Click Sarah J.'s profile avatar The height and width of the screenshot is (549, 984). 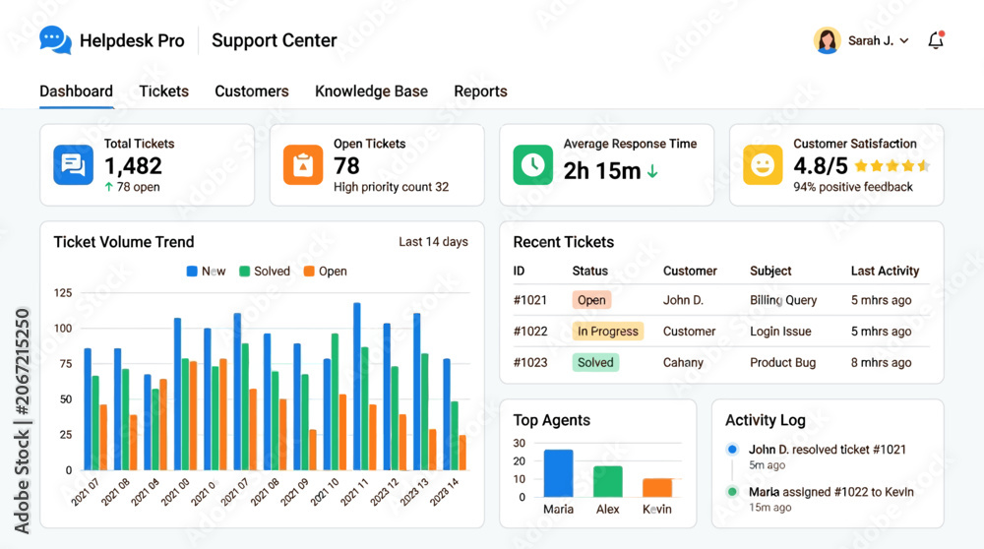(828, 40)
